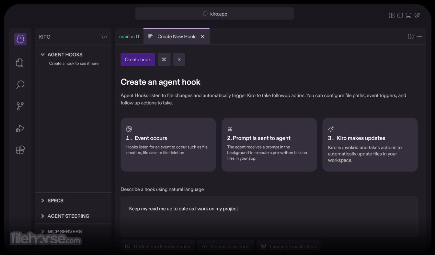Click the Event occurs card icon
This screenshot has height=255, width=435.
click(129, 129)
